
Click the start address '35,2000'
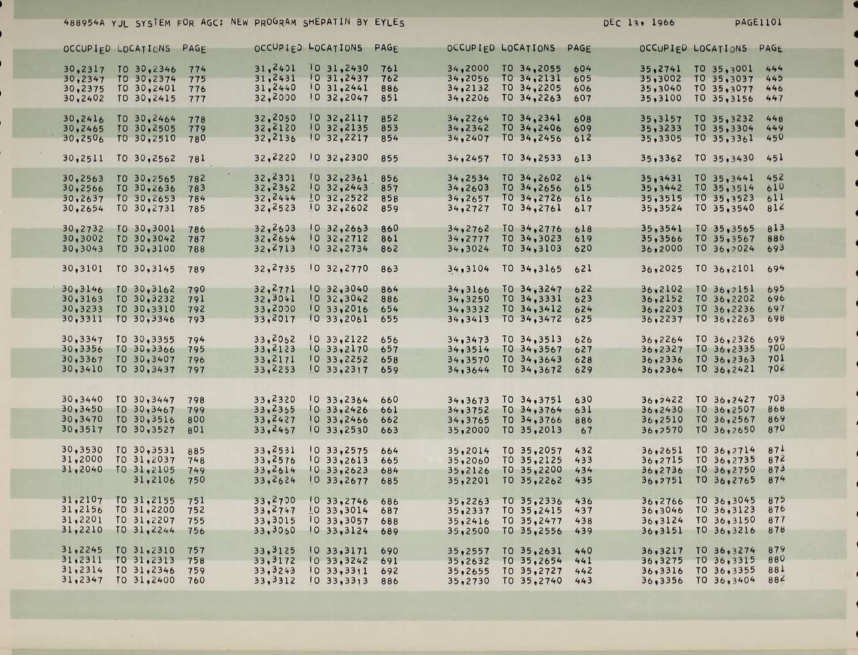tap(468, 430)
